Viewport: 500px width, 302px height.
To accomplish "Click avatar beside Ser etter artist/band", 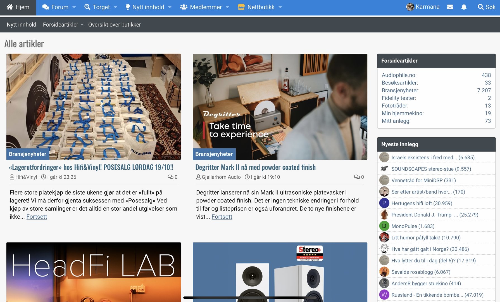I will pyautogui.click(x=384, y=192).
